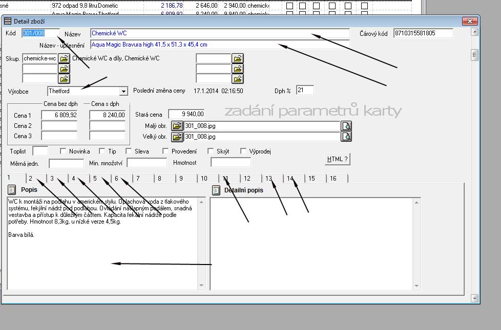Switch to tab 5

(95, 178)
